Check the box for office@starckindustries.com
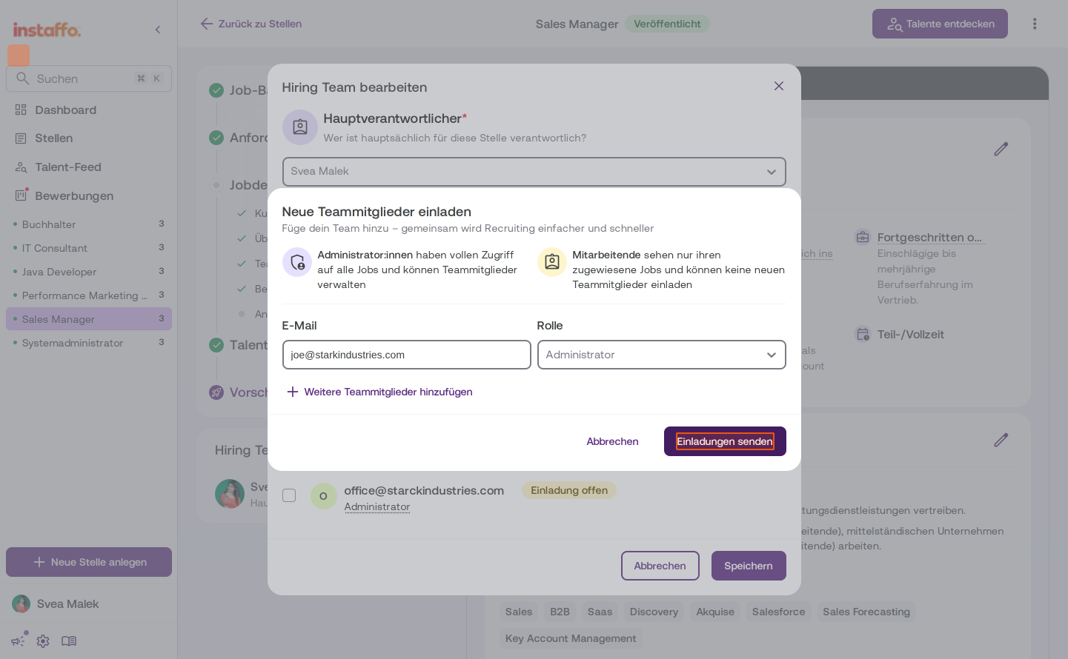1068x659 pixels. click(x=289, y=495)
